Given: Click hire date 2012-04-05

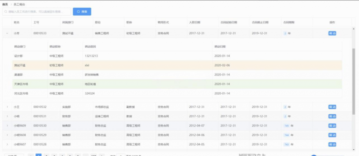Looking at the screenshot, I should pyautogui.click(x=197, y=144).
